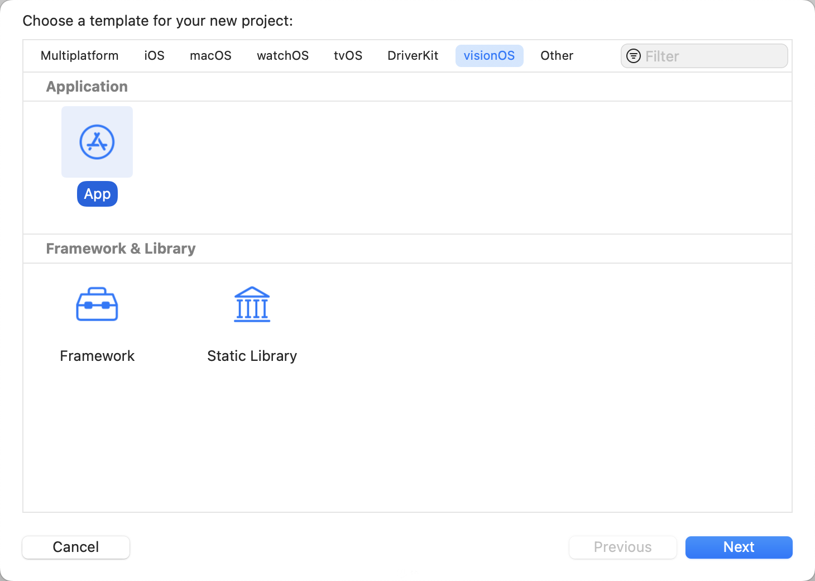Select the App template icon
Screen dimensions: 815x581
click(x=97, y=142)
